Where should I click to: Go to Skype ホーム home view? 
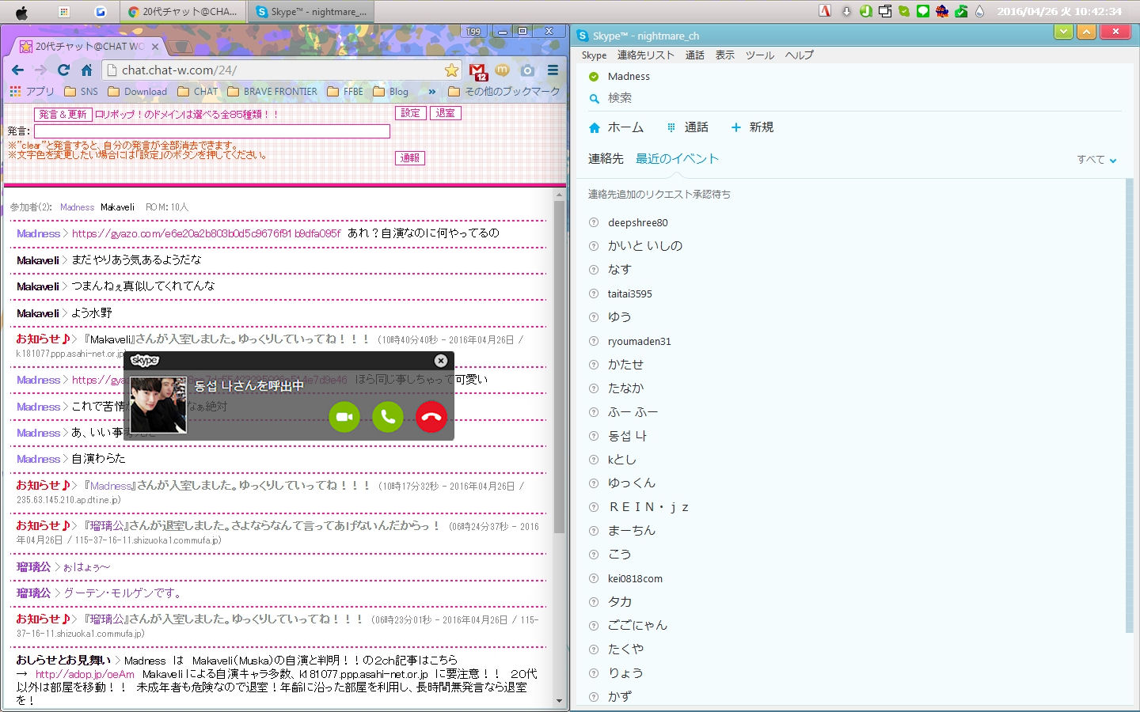616,127
